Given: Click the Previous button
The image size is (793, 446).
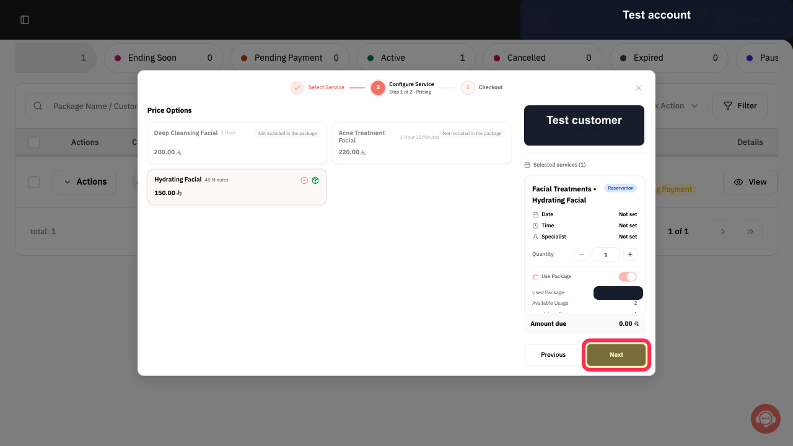Looking at the screenshot, I should (x=553, y=355).
